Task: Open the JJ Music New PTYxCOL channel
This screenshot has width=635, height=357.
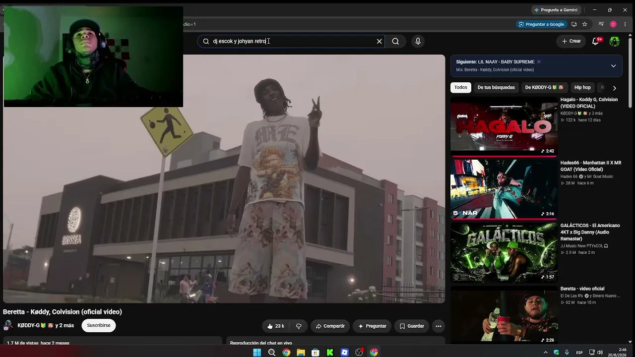Action: click(x=584, y=246)
